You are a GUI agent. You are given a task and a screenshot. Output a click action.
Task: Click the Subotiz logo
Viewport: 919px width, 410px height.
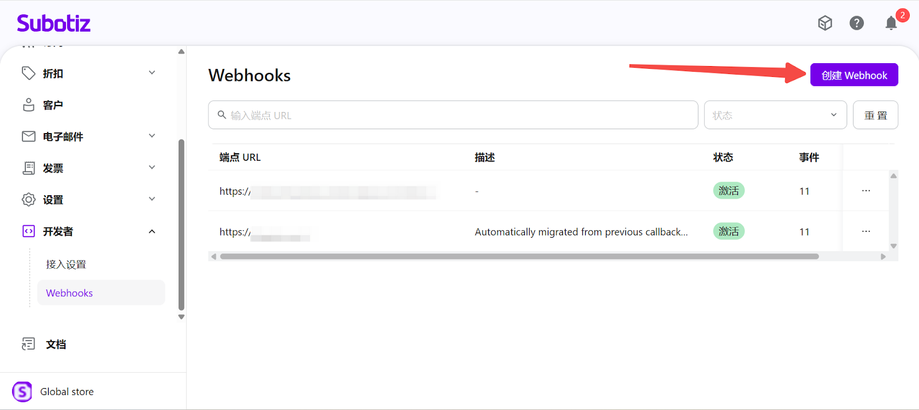[54, 24]
